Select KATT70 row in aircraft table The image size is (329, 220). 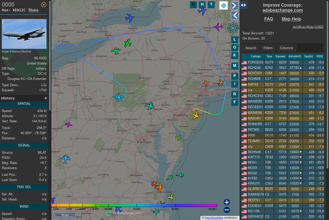(283, 157)
